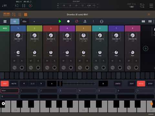Viewport: 155px width, 116px height.
Task: Mute track 2 with M button
Action: tap(31, 61)
